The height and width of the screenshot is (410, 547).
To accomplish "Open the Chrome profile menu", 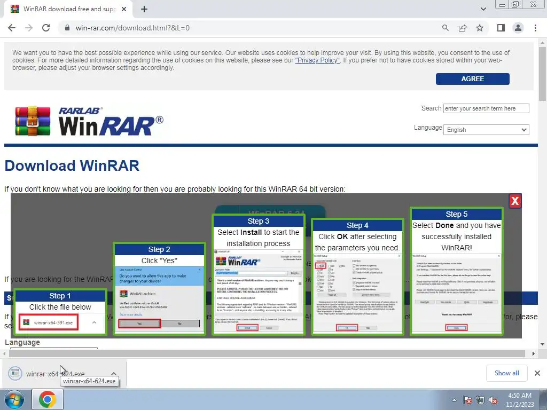I will (x=518, y=28).
